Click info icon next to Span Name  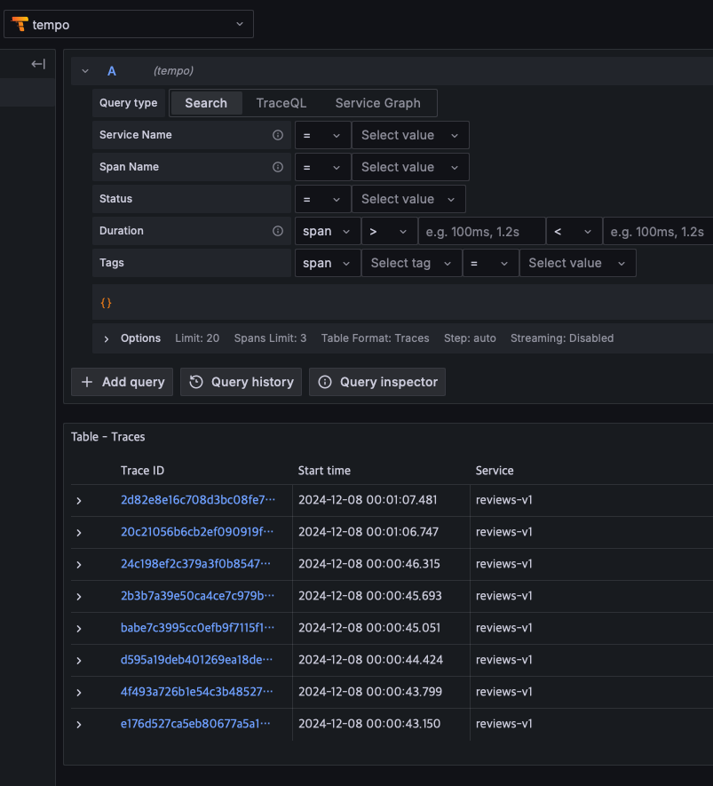click(x=278, y=167)
